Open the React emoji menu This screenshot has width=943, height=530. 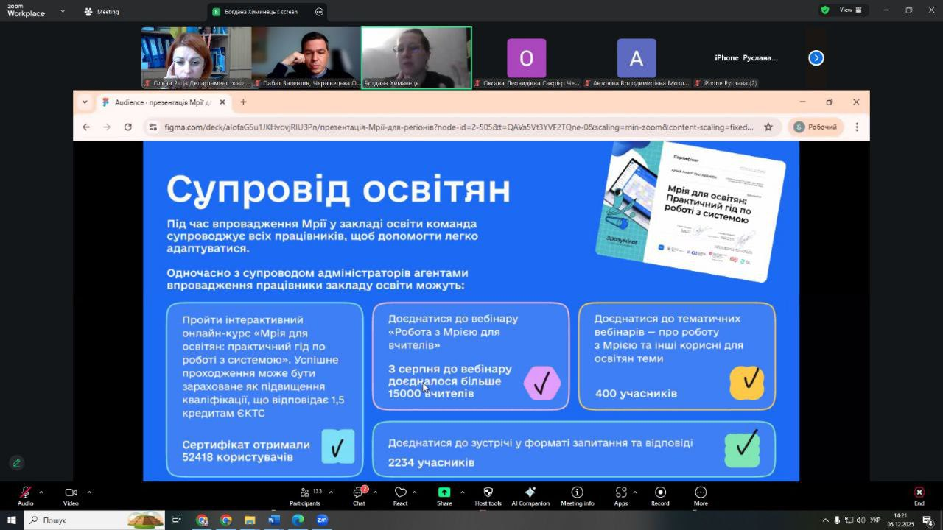click(400, 496)
